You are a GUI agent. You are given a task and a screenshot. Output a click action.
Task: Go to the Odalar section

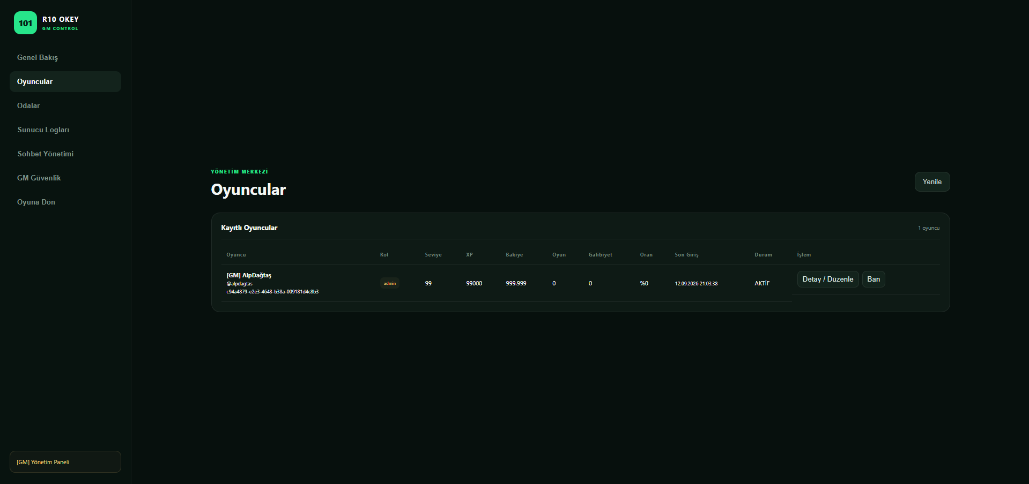pyautogui.click(x=65, y=105)
